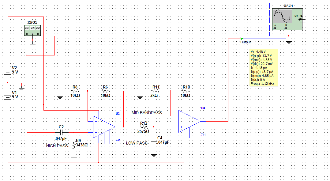Select the R9 3438Ω resistor
Viewport: 330px width, 181px height.
[74, 145]
